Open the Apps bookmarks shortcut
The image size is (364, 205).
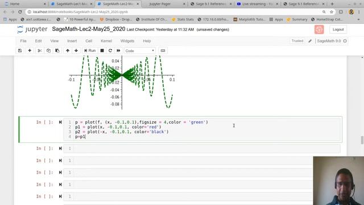pyautogui.click(x=10, y=19)
